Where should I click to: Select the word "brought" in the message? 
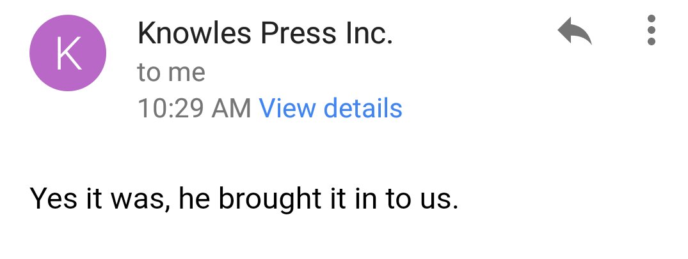click(x=270, y=198)
